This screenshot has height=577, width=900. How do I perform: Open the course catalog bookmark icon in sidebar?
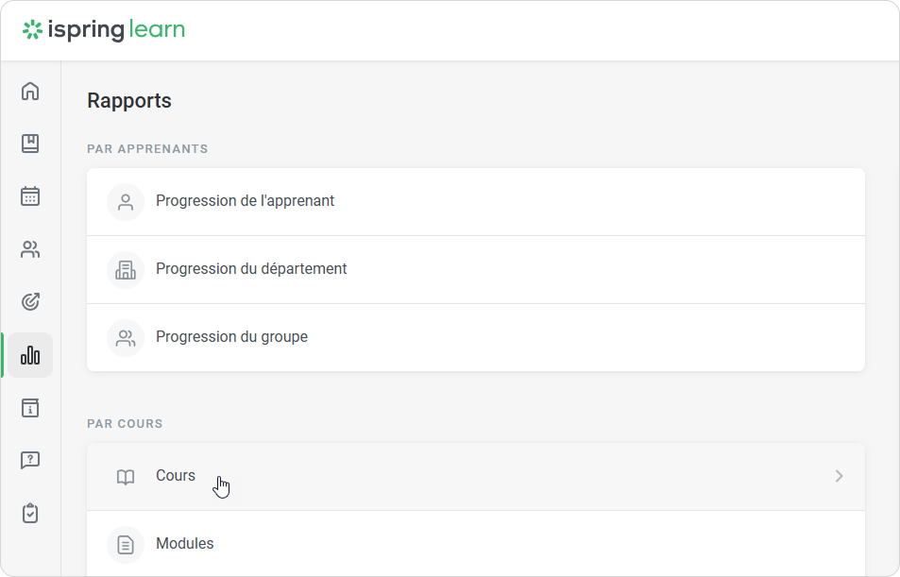[x=30, y=144]
